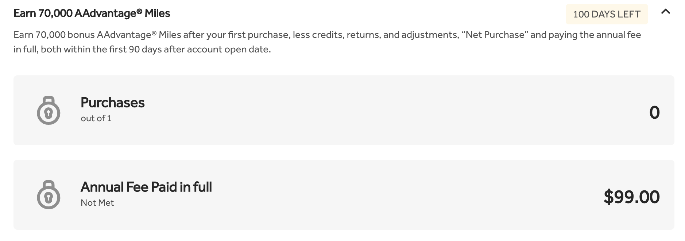Viewport: 685px width, 241px height.
Task: Click the padlock icon beside Annual Fee
Action: (x=49, y=195)
